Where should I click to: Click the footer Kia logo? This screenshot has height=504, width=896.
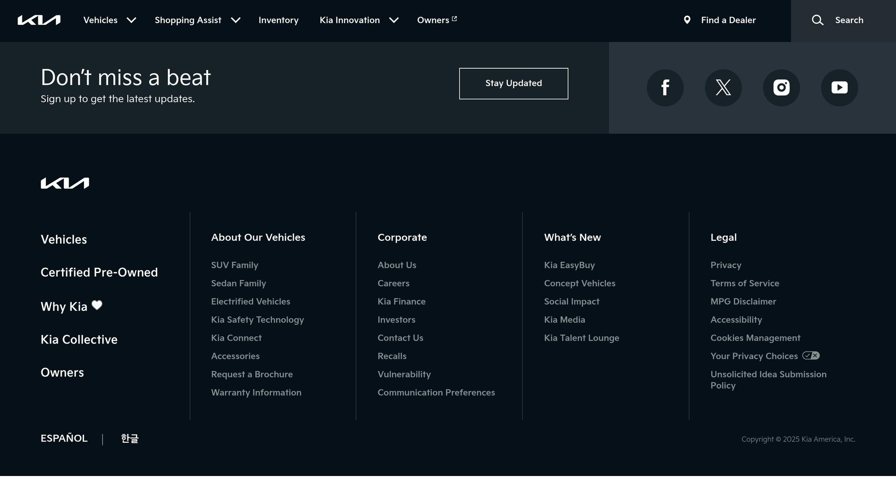click(x=65, y=183)
